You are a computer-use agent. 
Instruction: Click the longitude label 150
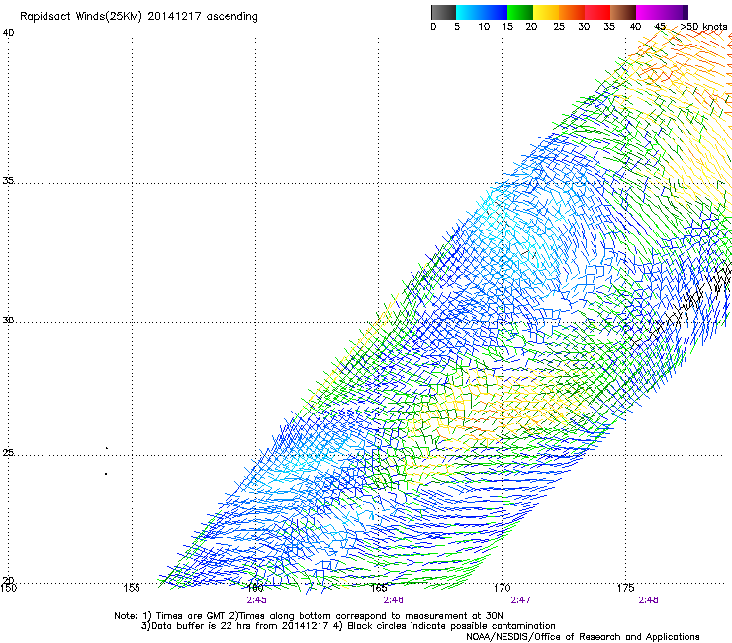pyautogui.click(x=8, y=588)
